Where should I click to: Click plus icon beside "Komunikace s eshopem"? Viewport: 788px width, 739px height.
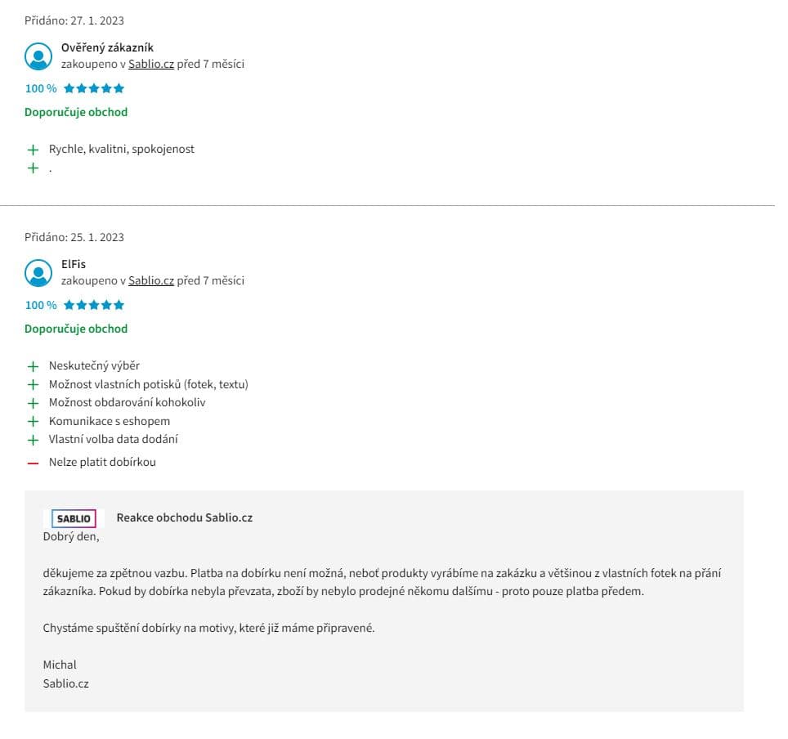point(33,421)
